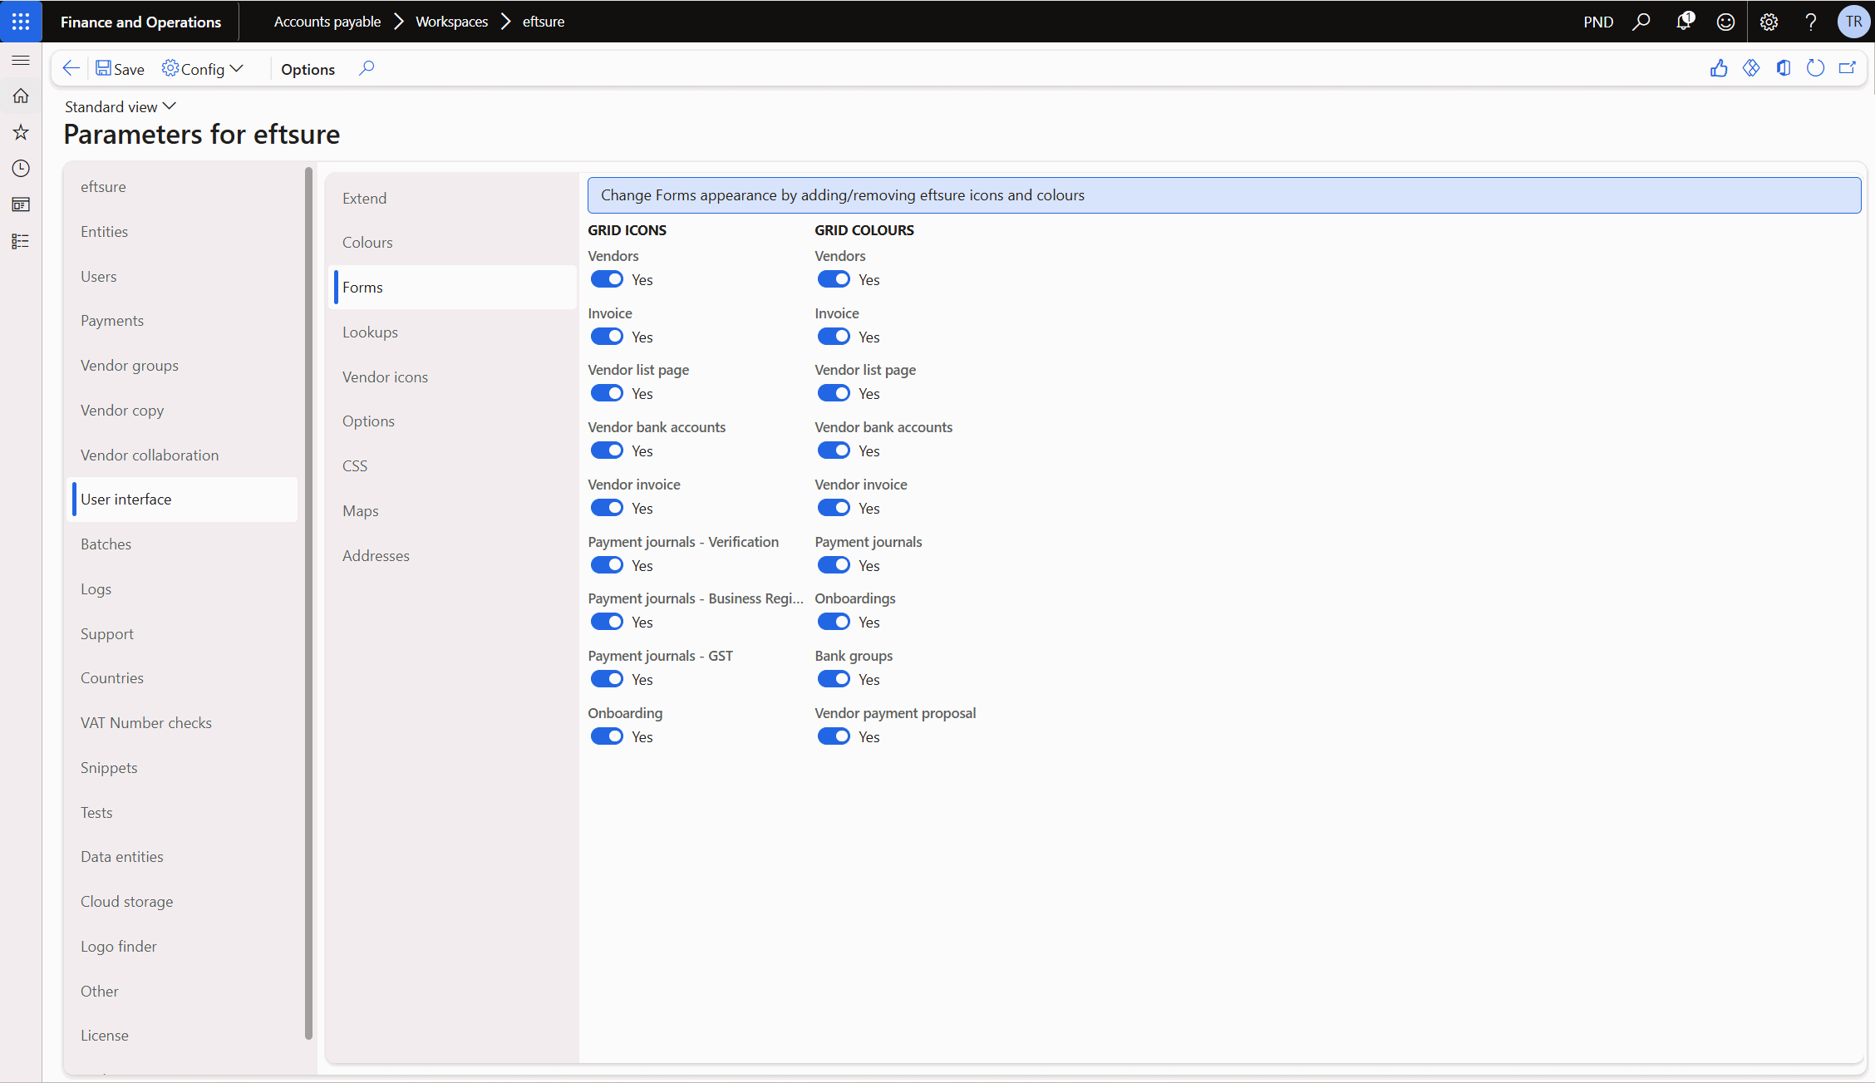Image resolution: width=1875 pixels, height=1083 pixels.
Task: Expand the navigation pane hamburger icon
Action: click(x=21, y=61)
